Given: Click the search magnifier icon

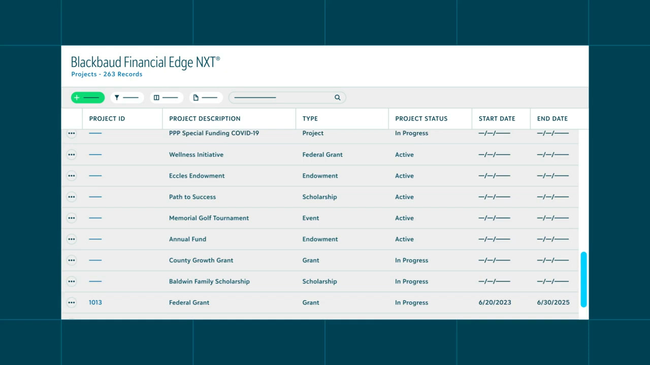Looking at the screenshot, I should point(337,97).
